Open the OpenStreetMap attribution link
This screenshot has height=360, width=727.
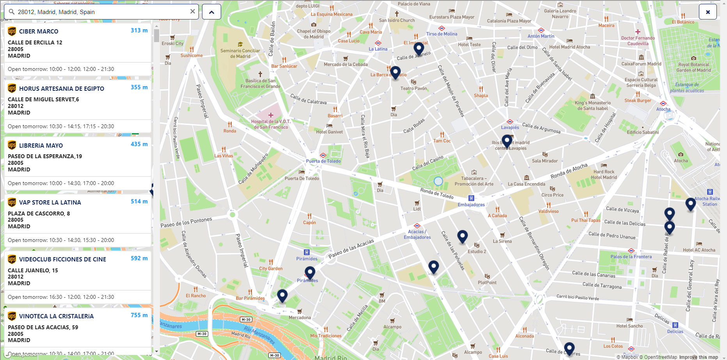click(x=658, y=357)
